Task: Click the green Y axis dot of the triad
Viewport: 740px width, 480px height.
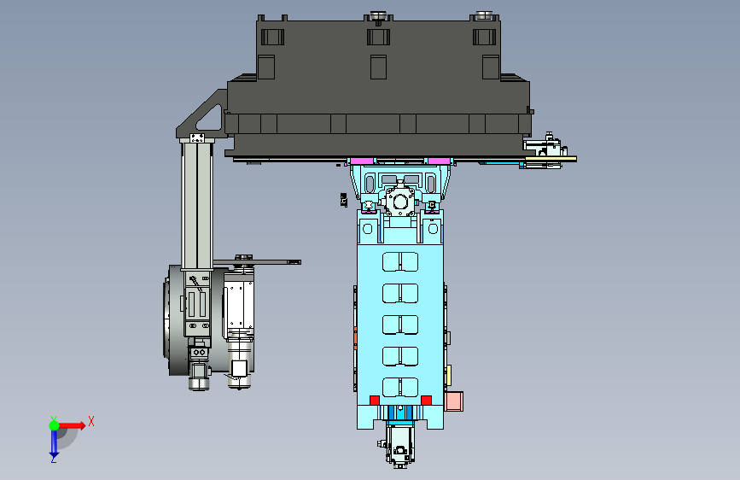Action: 54,425
